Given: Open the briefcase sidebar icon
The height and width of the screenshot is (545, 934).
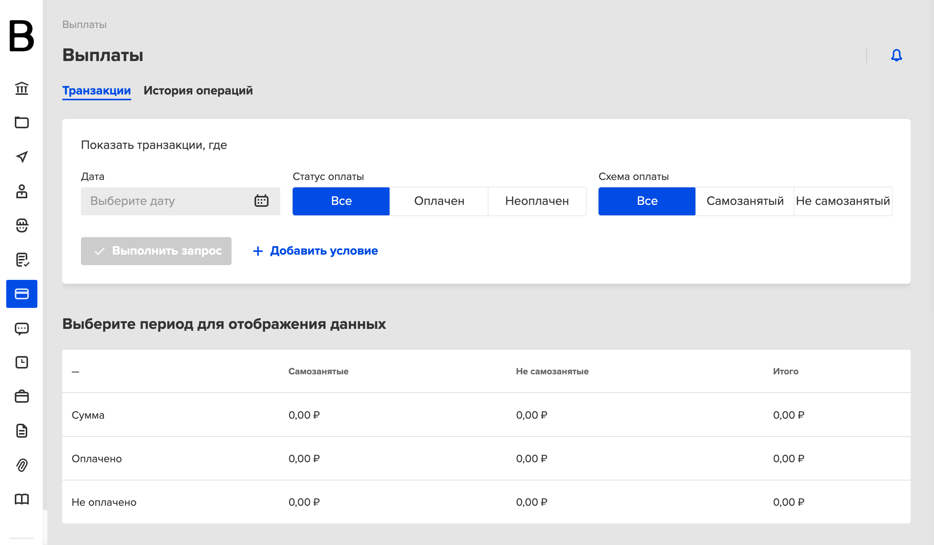Looking at the screenshot, I should coord(22,397).
